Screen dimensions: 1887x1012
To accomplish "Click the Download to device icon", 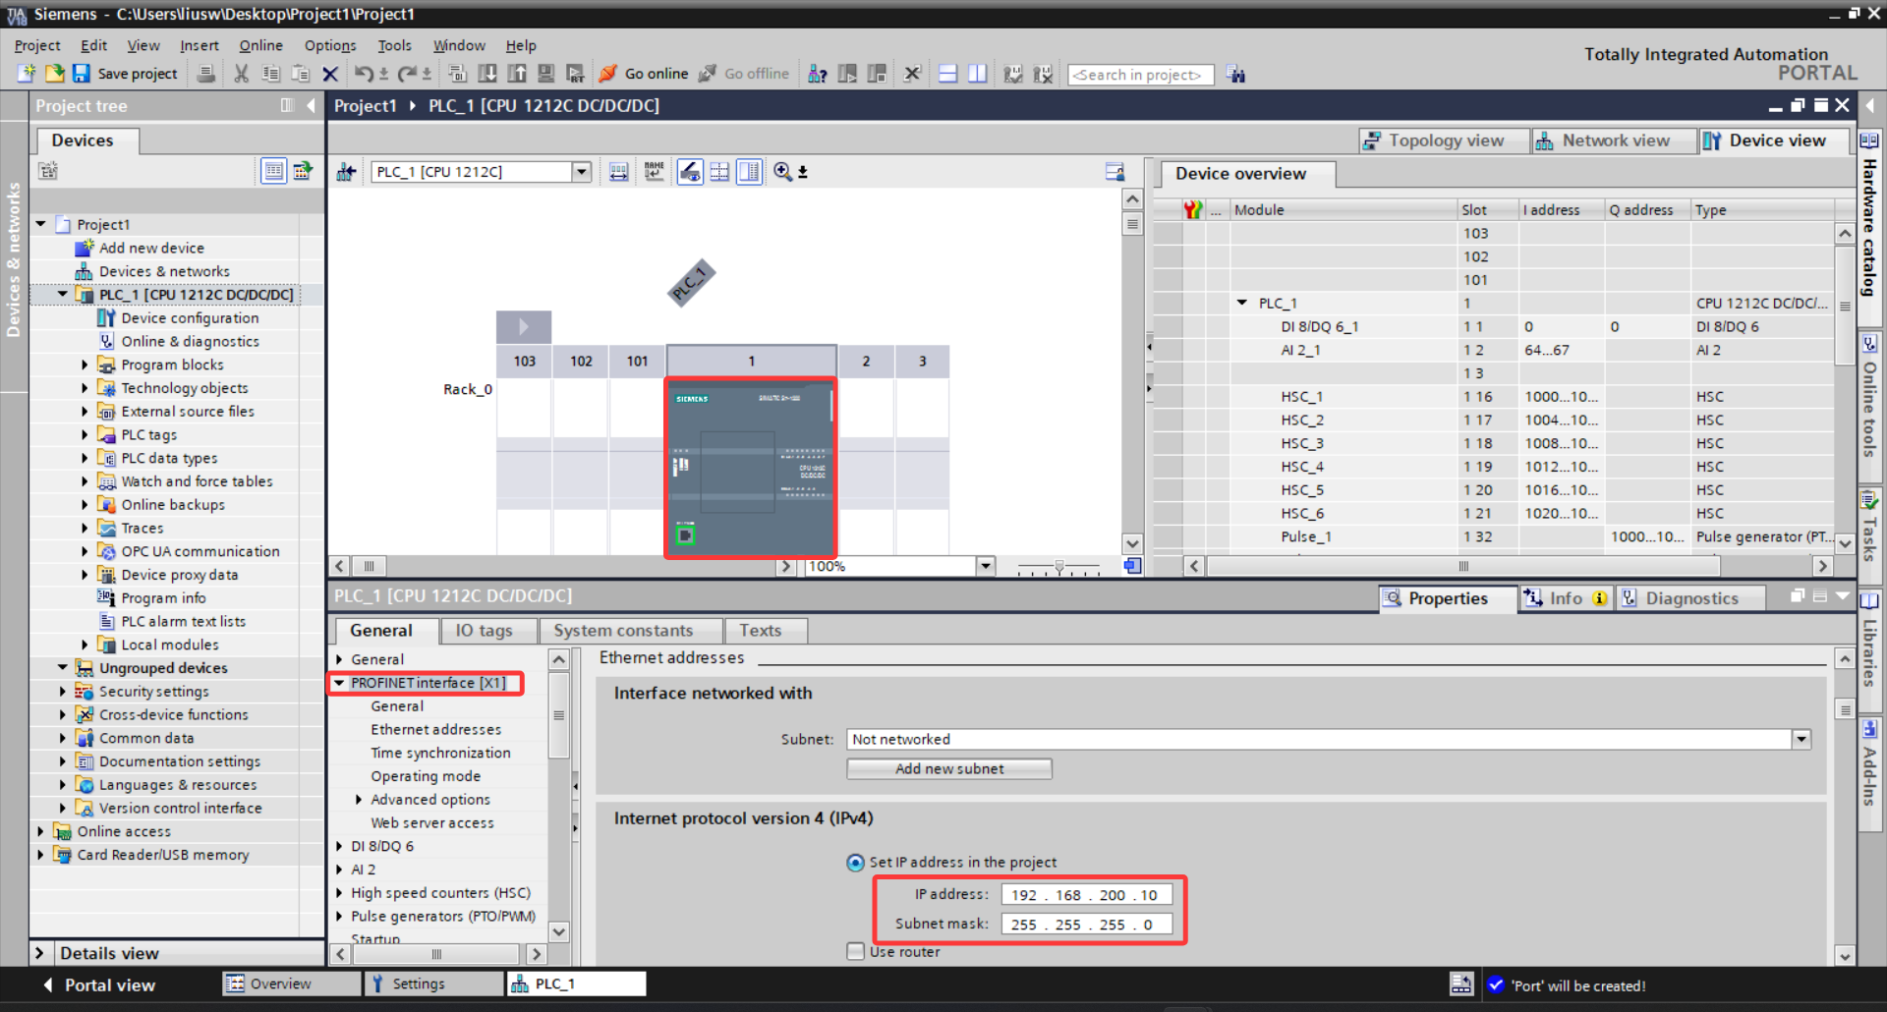I will coord(487,74).
